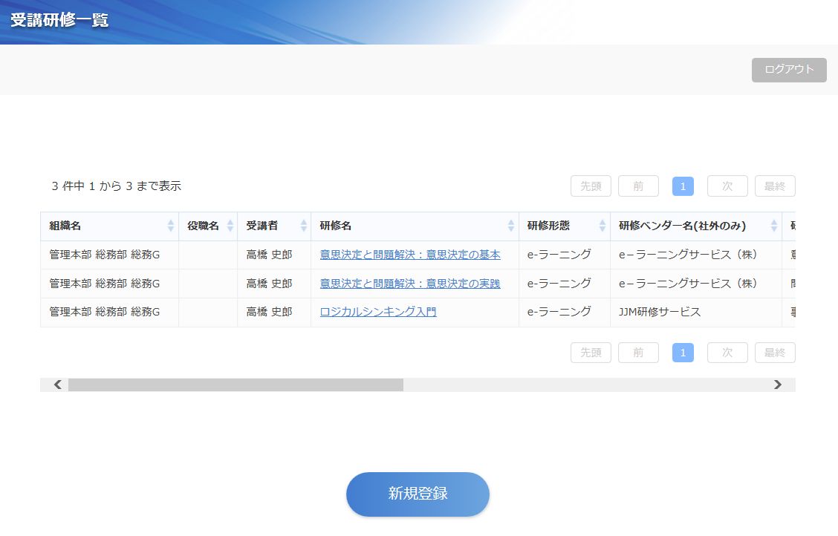838x536 pixels.
Task: Open 意思決定の基本 training link
Action: pos(409,255)
